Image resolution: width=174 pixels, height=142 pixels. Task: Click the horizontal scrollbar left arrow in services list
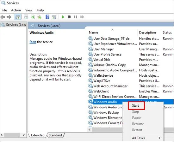pyautogui.click(x=90, y=129)
